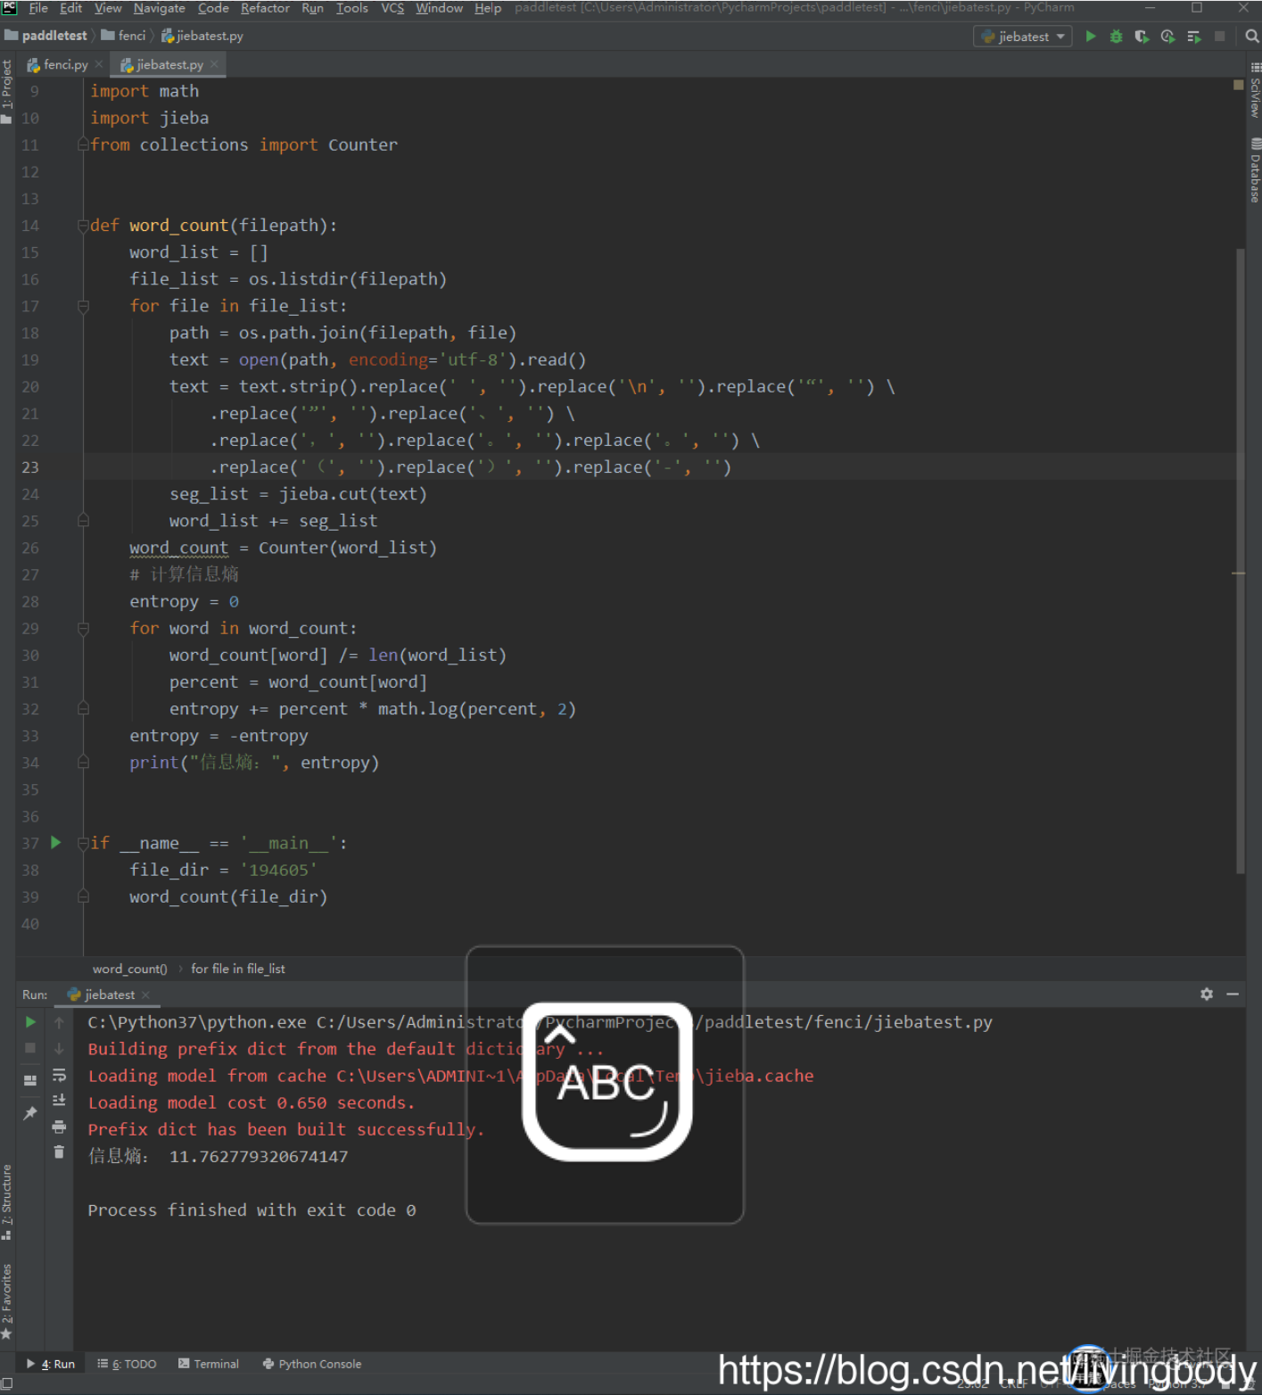
Task: Open Run panel settings gear
Action: click(1207, 994)
